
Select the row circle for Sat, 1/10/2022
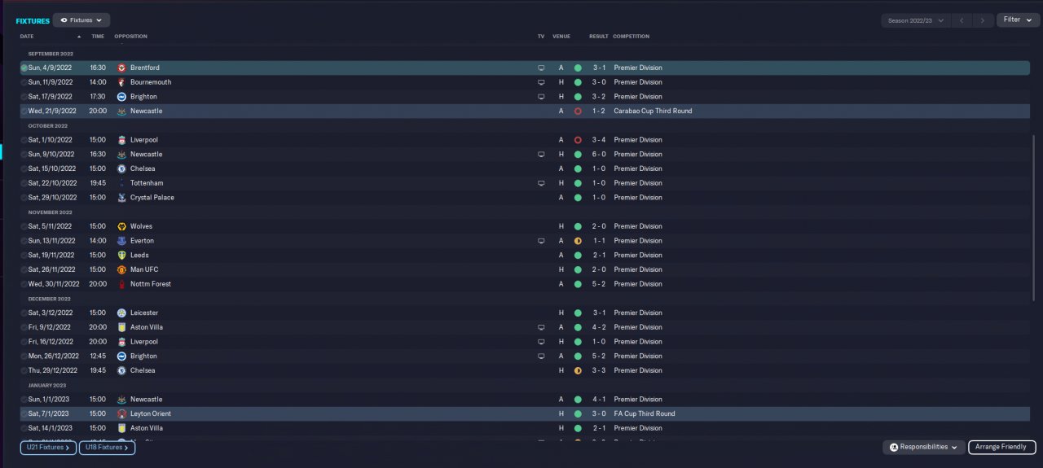[24, 140]
